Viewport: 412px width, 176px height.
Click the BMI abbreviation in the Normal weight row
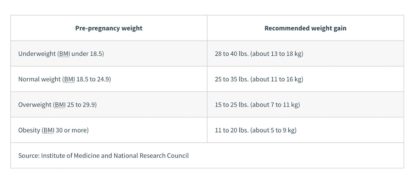69,79
